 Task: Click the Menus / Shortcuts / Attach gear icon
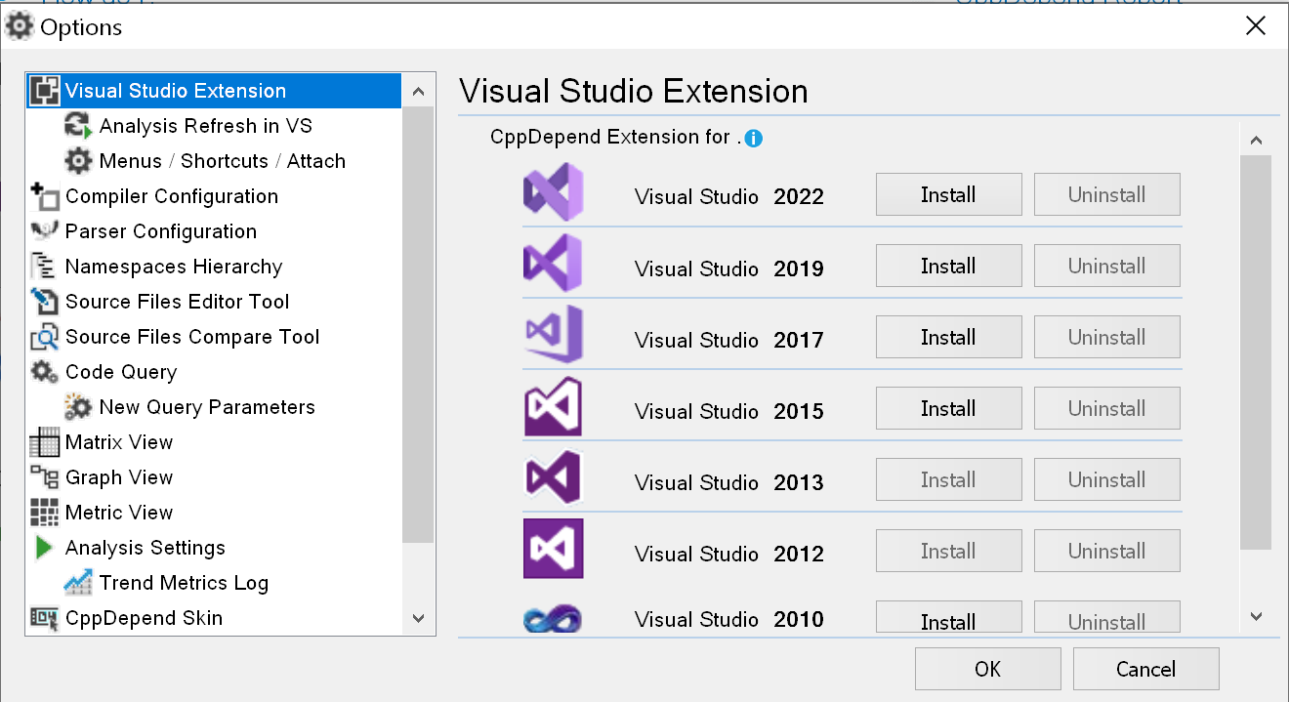[78, 161]
